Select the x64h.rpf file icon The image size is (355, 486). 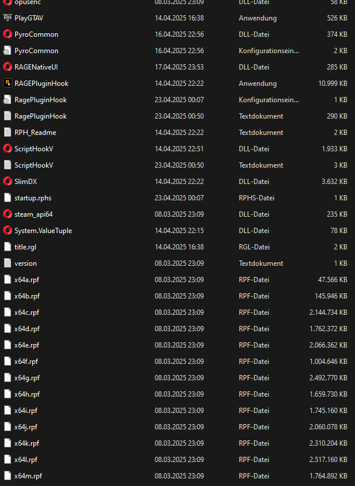click(x=8, y=394)
